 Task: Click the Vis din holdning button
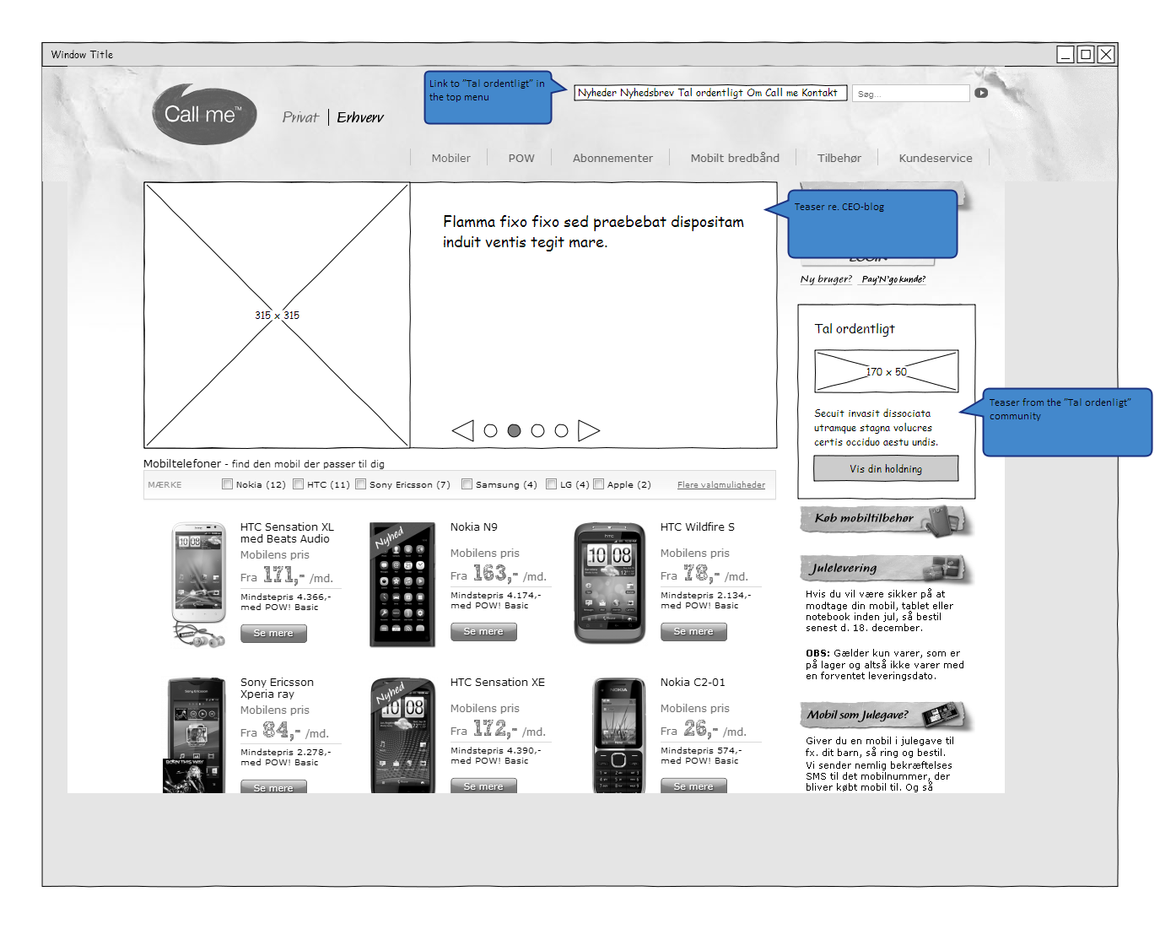pyautogui.click(x=886, y=468)
